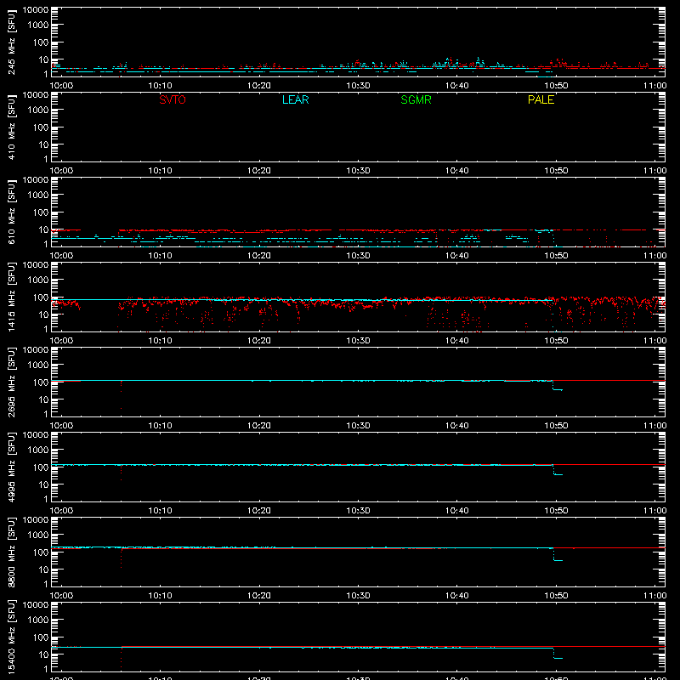680x680 pixels.
Task: Click 10:50 tick label below 4995 MHz panel
Action: (556, 511)
